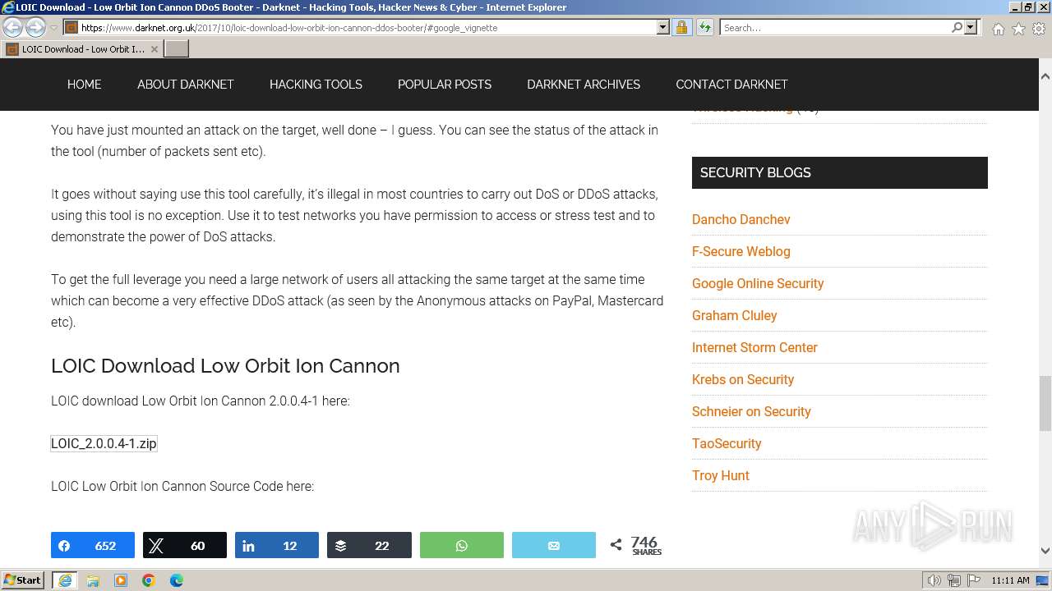Share via email envelope button
Image resolution: width=1052 pixels, height=591 pixels.
click(x=554, y=545)
